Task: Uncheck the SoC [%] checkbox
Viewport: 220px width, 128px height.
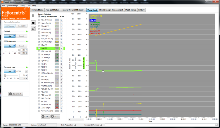Action: click(x=39, y=101)
